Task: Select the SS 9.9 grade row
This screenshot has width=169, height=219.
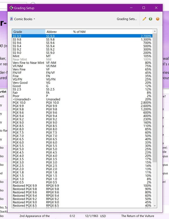Action: 82,36
